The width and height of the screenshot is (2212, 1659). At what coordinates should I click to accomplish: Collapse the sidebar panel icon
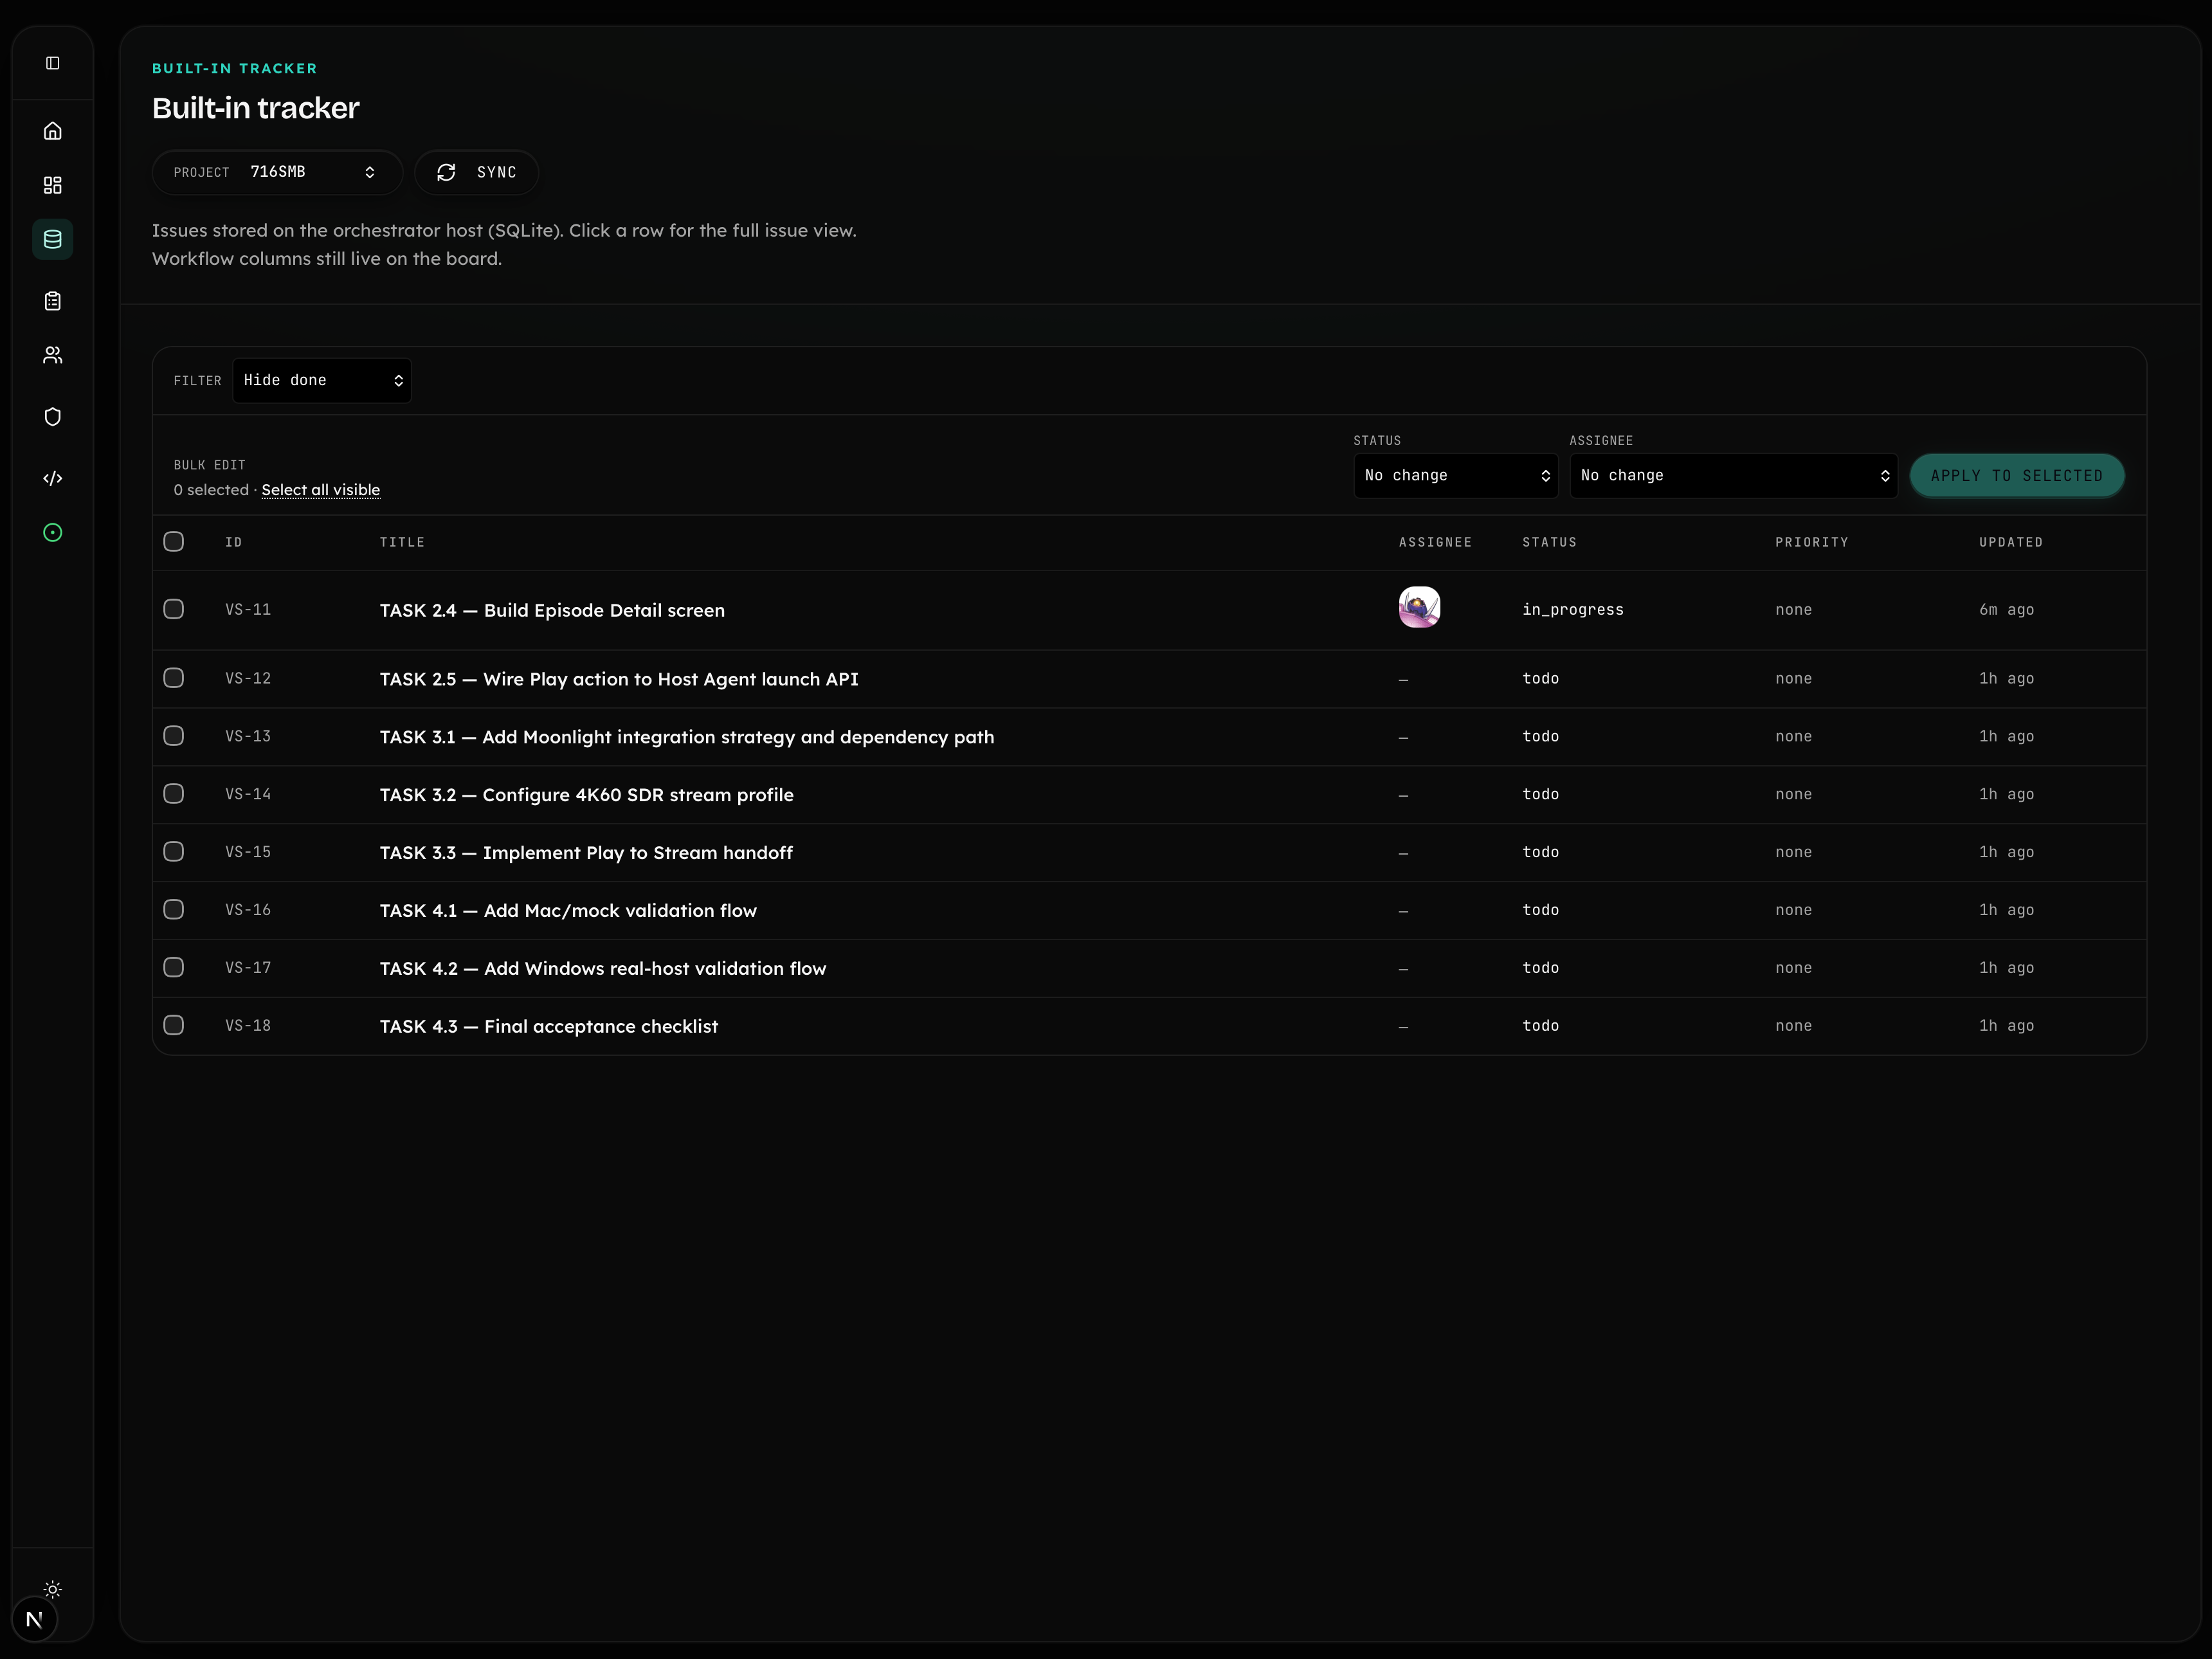click(53, 63)
